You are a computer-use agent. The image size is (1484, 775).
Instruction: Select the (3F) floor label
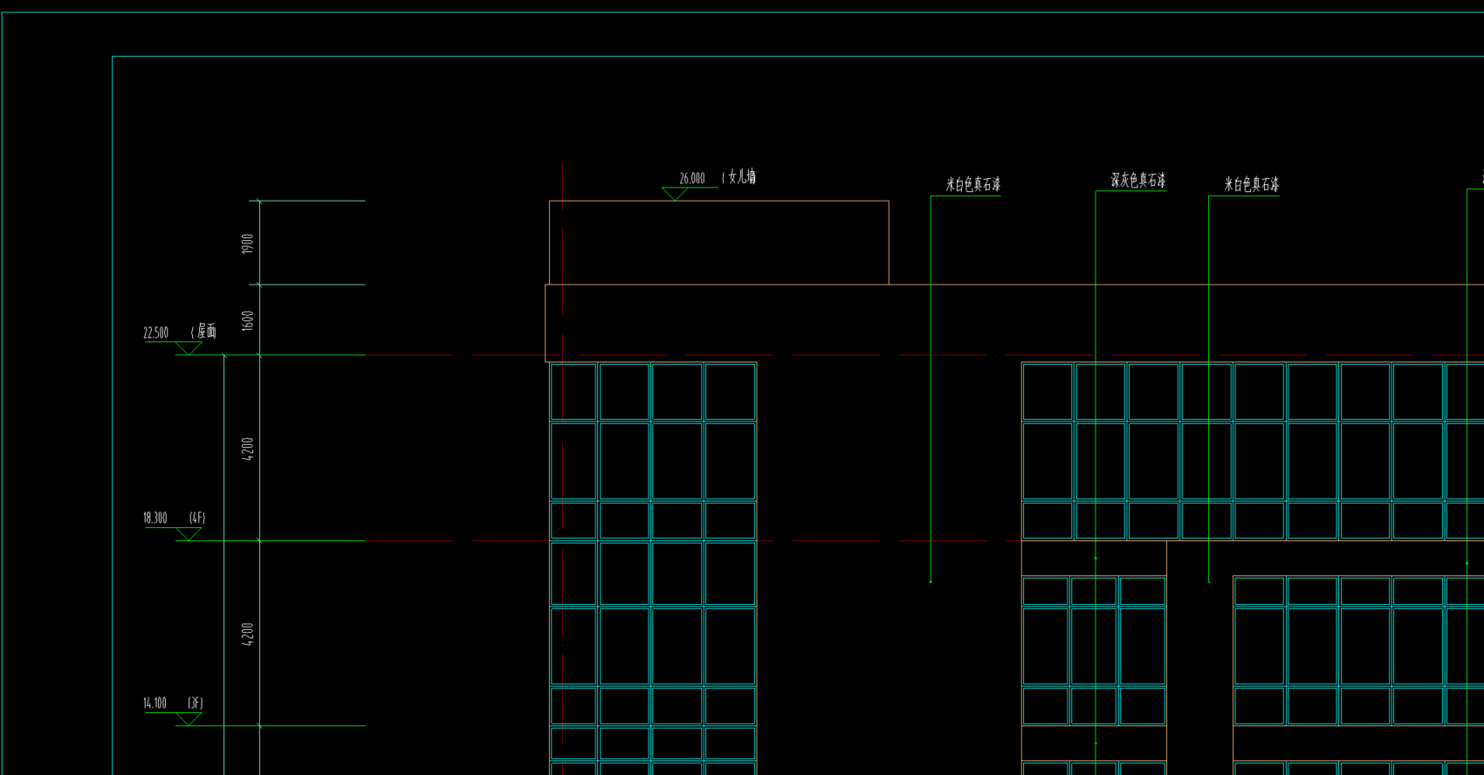tap(196, 703)
